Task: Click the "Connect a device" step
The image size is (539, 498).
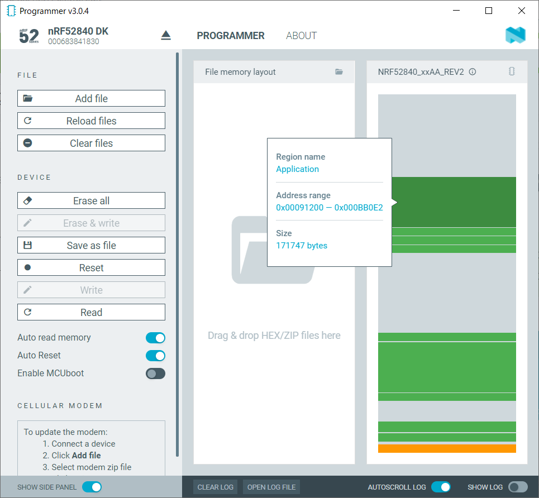Action: [x=83, y=444]
